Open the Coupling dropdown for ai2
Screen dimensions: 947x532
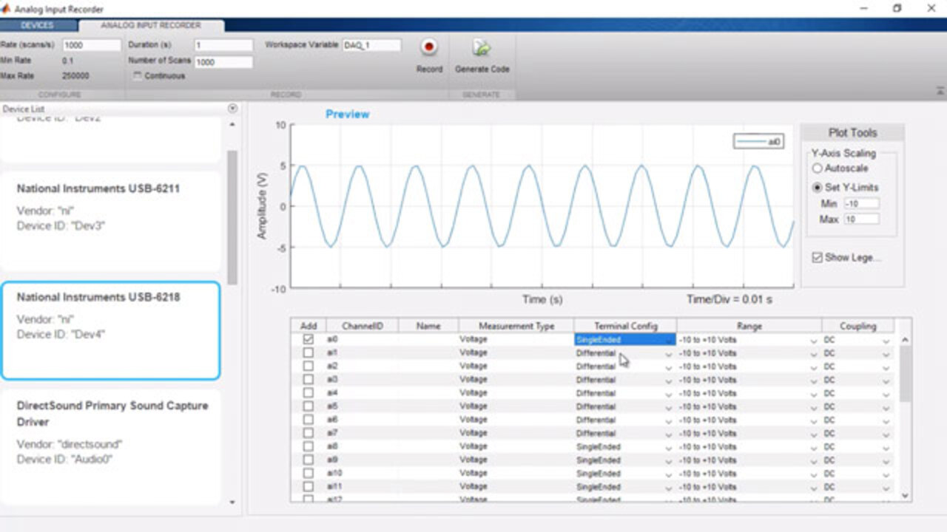pos(886,366)
